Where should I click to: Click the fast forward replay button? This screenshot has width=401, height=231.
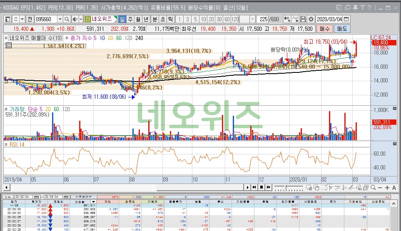pyautogui.click(x=268, y=187)
